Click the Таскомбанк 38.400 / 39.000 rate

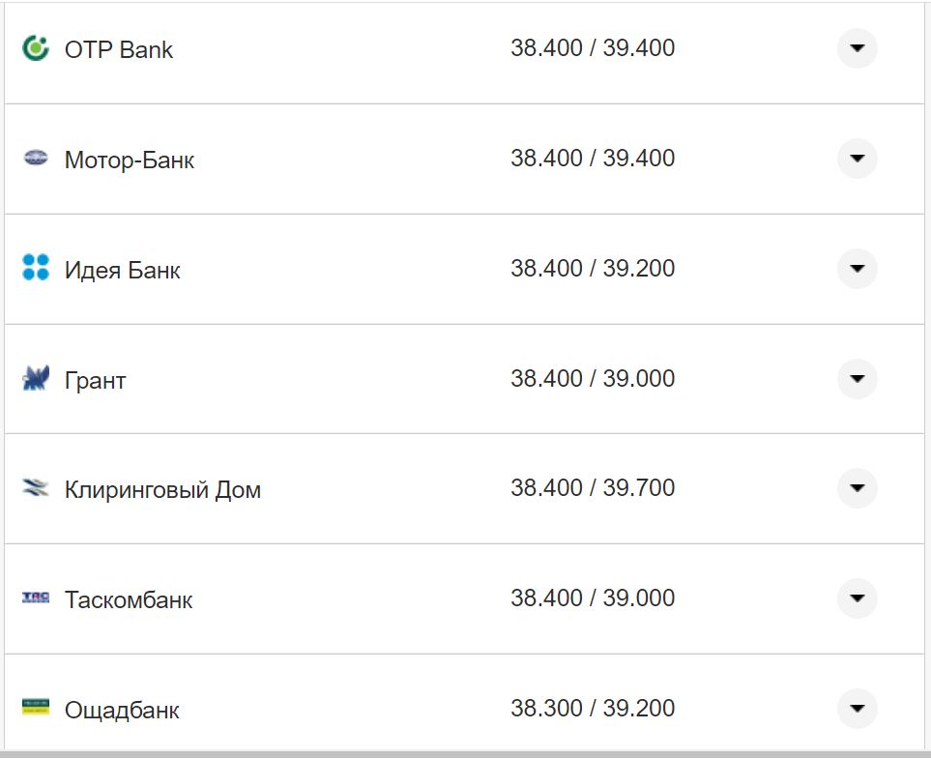593,598
